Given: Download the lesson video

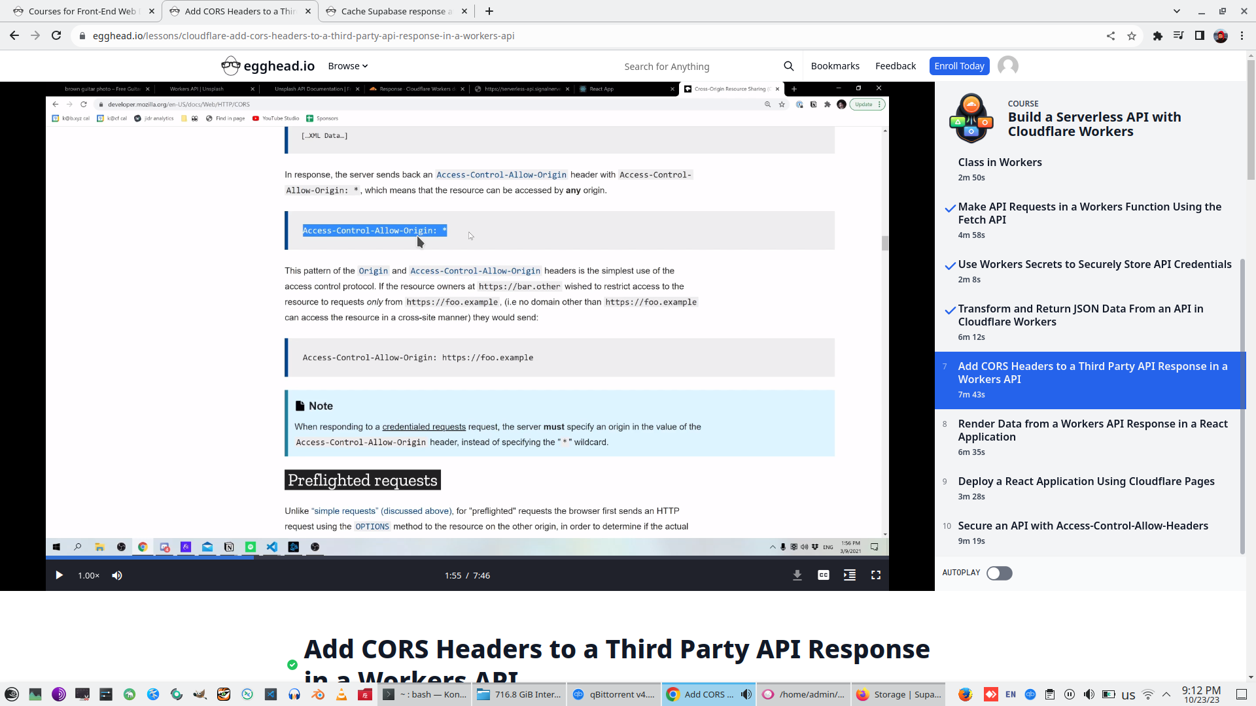Looking at the screenshot, I should (x=797, y=575).
